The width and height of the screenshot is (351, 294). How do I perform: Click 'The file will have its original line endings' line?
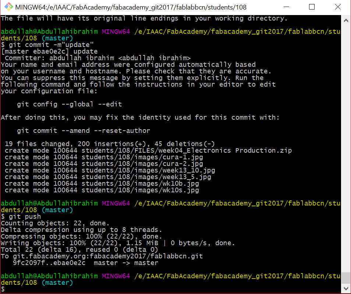pyautogui.click(x=144, y=18)
